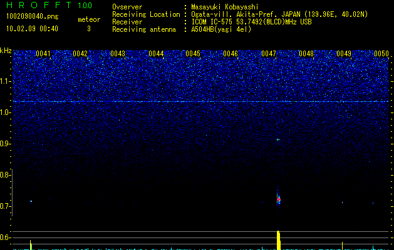Click the "meteor" count label
Image resolution: width=394 pixels, height=250 pixels.
pos(89,19)
